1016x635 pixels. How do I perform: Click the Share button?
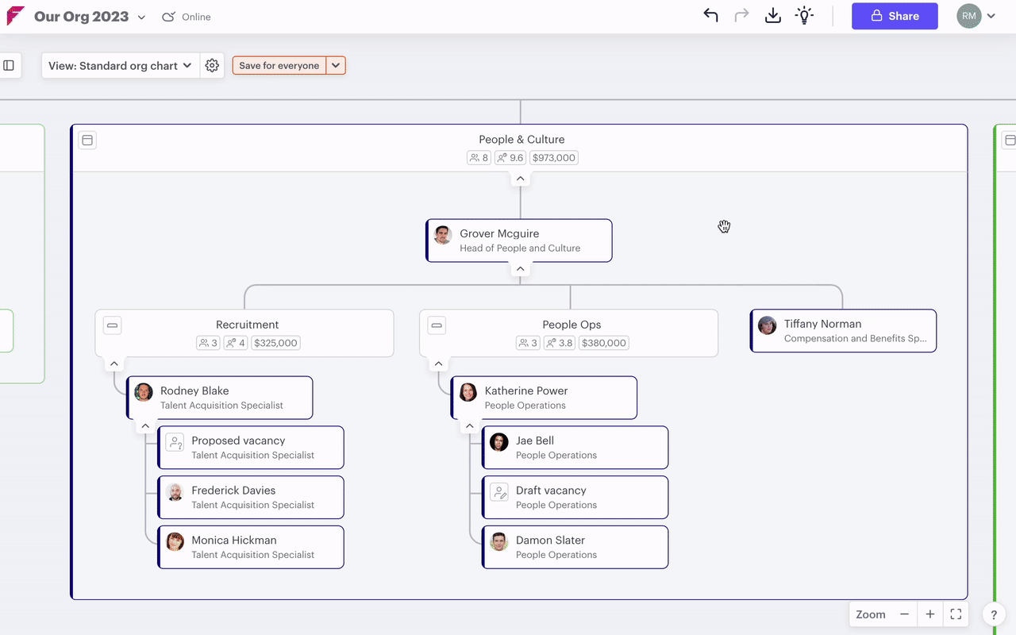coord(895,16)
